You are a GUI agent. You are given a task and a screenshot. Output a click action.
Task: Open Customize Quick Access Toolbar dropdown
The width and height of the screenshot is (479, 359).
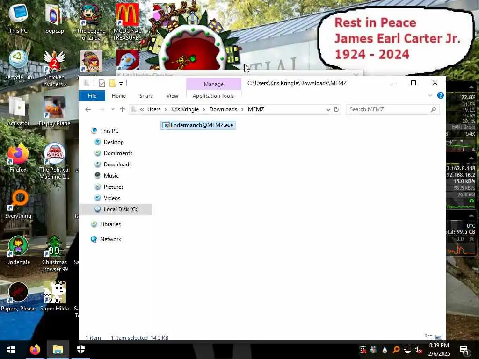tap(121, 84)
